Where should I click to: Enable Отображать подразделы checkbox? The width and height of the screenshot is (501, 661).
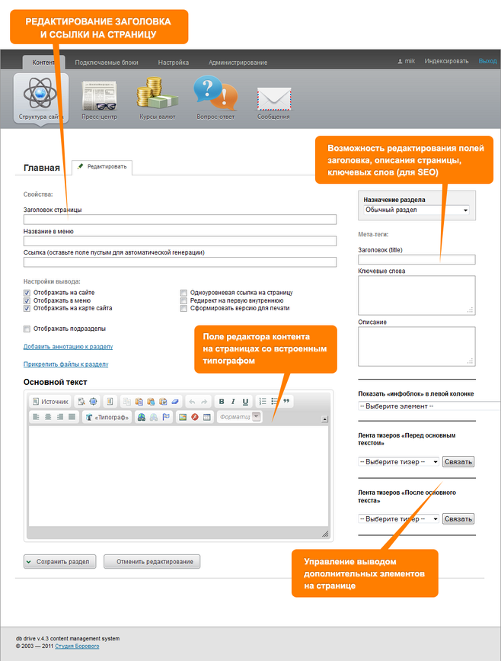[x=27, y=329]
